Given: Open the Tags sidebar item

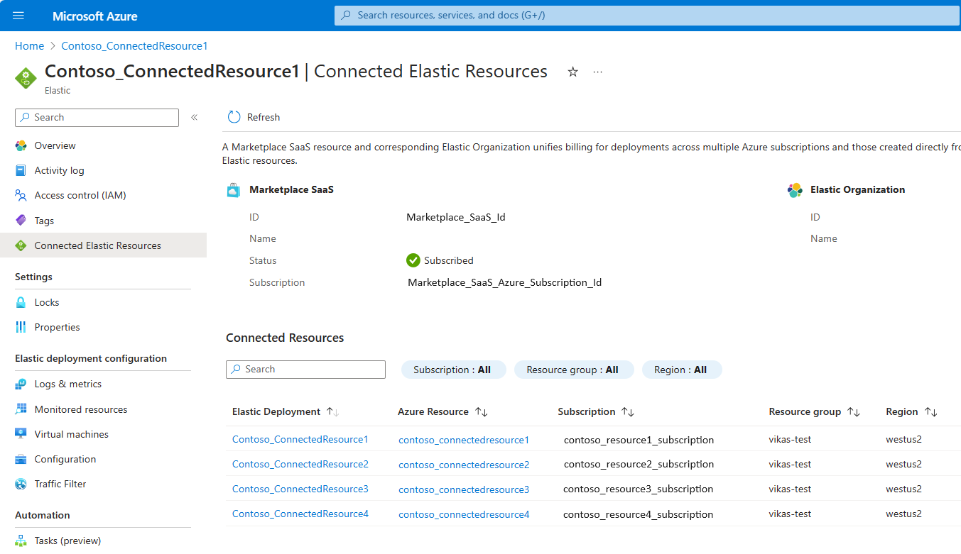Looking at the screenshot, I should (44, 221).
